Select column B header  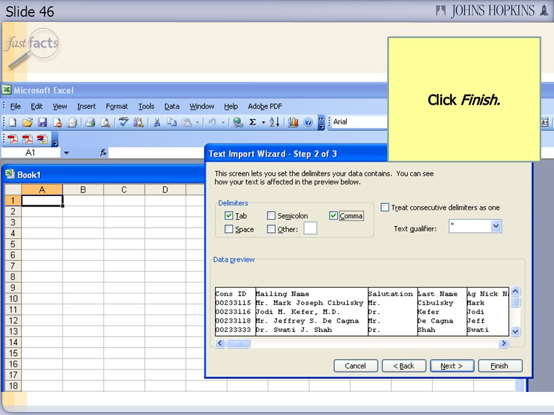[x=83, y=190]
